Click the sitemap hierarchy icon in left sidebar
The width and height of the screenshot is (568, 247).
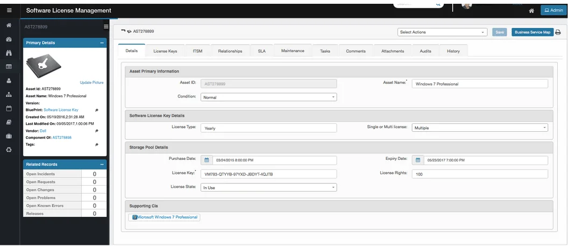click(9, 95)
